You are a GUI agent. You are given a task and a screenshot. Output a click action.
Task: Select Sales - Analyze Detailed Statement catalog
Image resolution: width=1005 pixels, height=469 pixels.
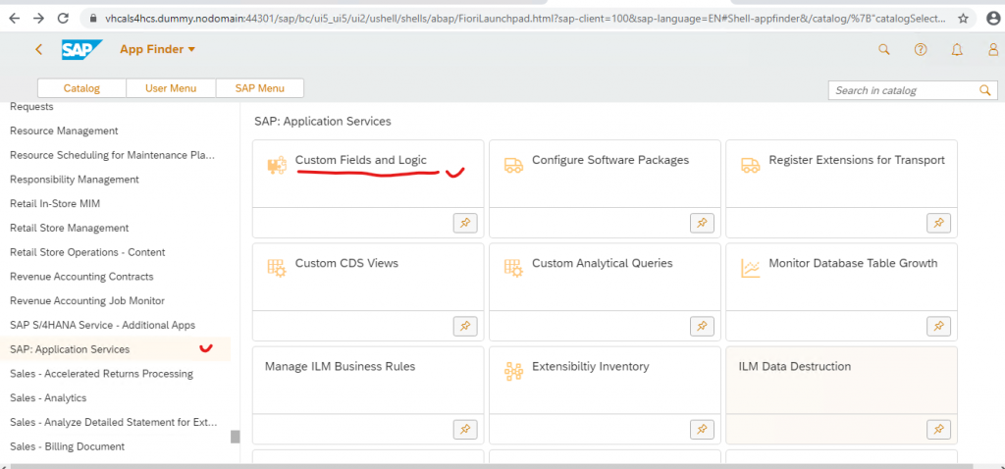(116, 422)
